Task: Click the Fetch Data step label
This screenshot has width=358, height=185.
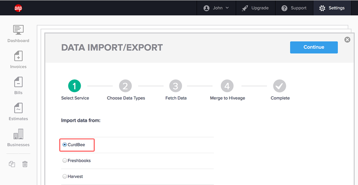Action: 176,98
